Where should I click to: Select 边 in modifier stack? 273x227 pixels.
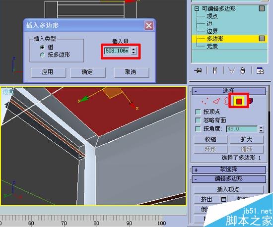point(209,24)
